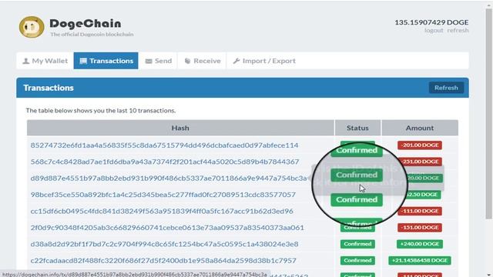
Task: Open transaction hash starting with d38a8d2d92bf
Action: pyautogui.click(x=164, y=244)
